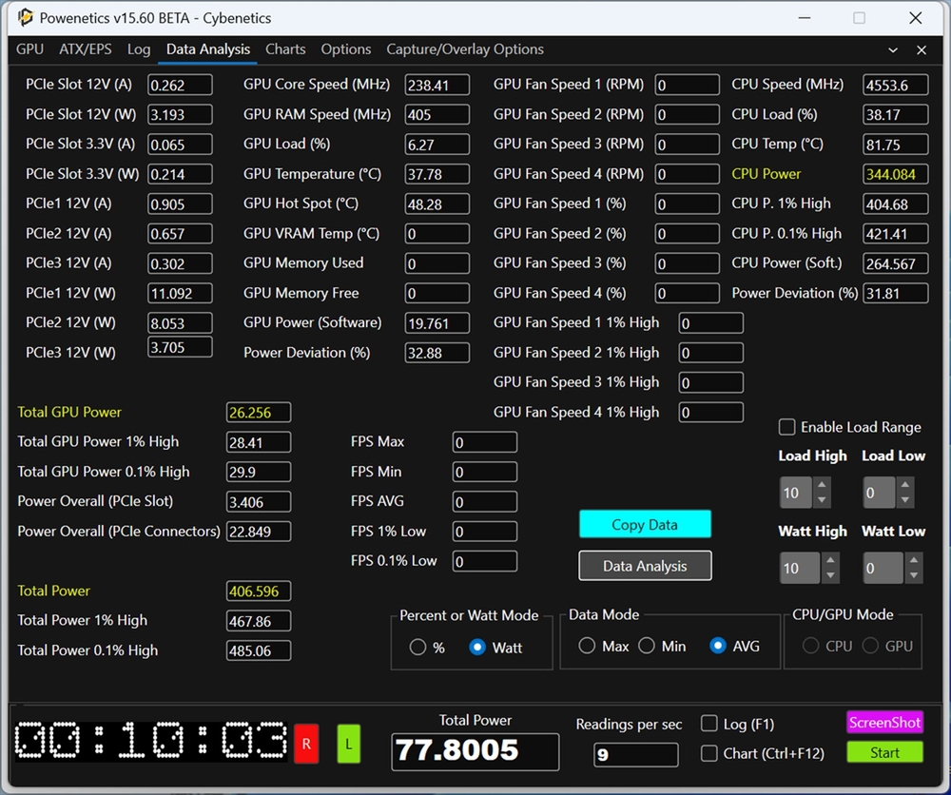Decrease the Watt Low stepper value
Viewport: 951px width, 795px height.
tap(913, 575)
